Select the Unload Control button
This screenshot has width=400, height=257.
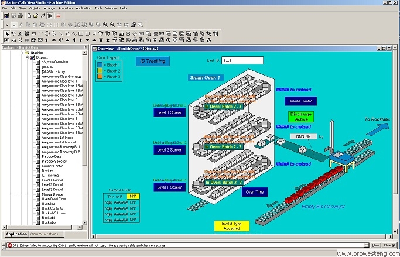point(301,101)
